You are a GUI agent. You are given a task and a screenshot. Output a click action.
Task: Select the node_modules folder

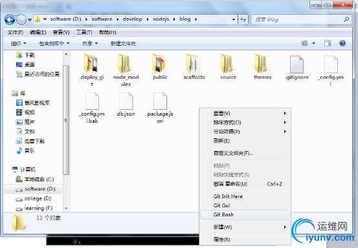(x=126, y=70)
